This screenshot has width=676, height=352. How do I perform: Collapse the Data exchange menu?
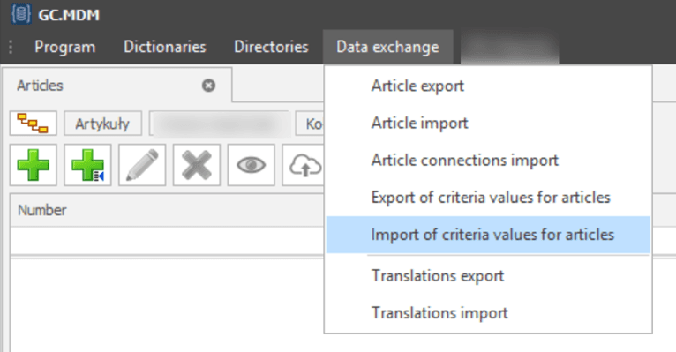click(387, 47)
